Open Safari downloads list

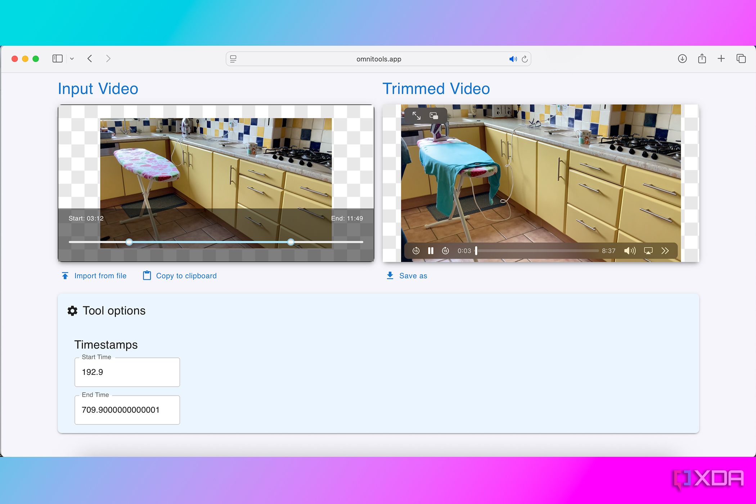coord(682,59)
